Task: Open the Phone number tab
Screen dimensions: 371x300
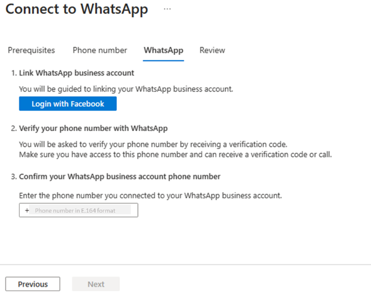Action: [99, 50]
